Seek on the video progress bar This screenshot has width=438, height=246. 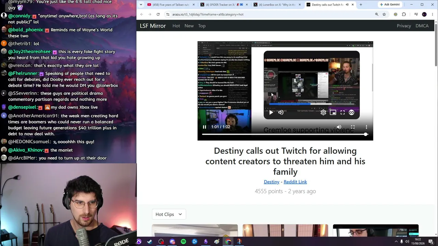coord(285,134)
